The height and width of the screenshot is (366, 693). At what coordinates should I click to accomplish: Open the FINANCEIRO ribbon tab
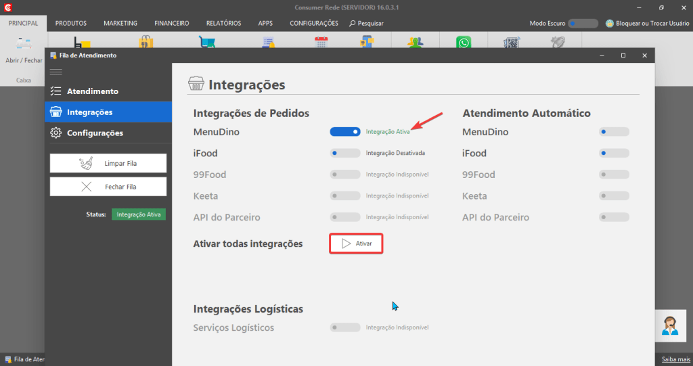click(171, 23)
